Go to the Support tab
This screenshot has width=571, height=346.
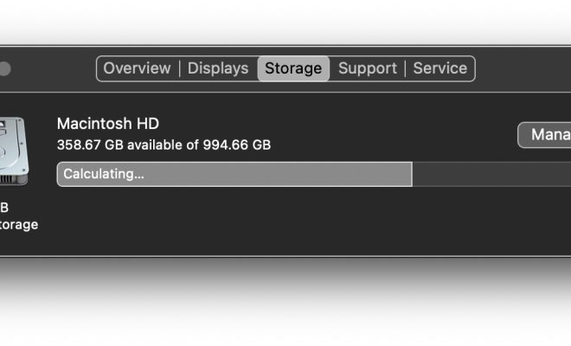368,68
